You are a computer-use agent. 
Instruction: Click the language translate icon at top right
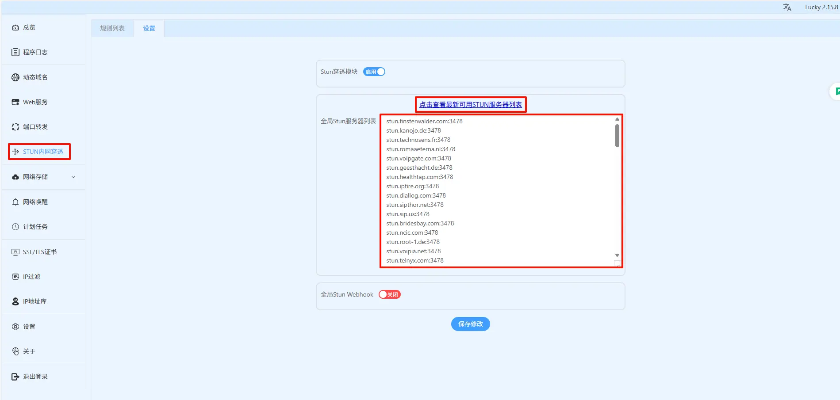point(787,7)
